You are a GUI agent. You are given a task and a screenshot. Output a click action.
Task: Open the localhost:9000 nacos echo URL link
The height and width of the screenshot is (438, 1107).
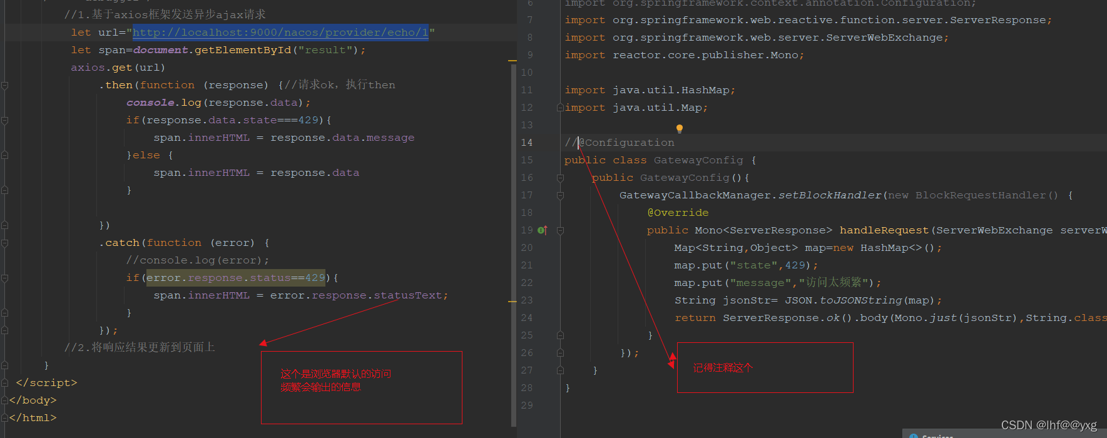pyautogui.click(x=280, y=33)
